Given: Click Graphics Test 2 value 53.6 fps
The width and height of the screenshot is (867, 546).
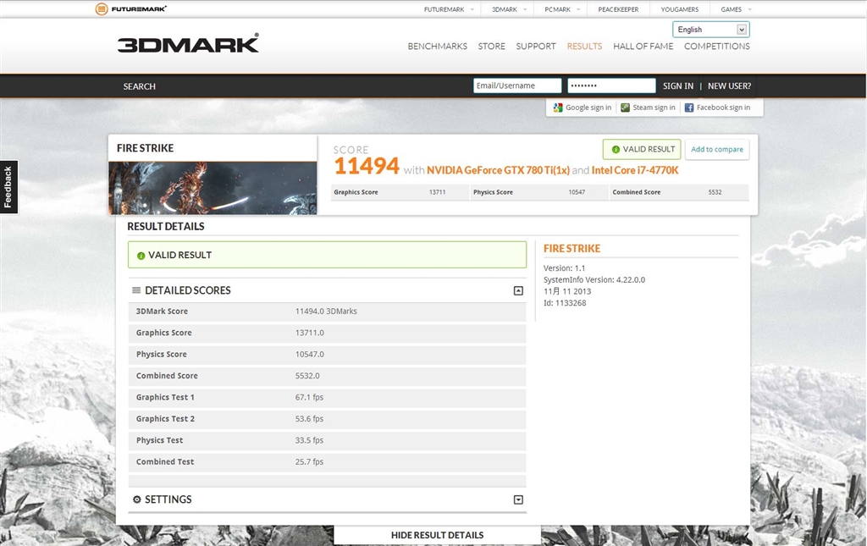Looking at the screenshot, I should coord(309,419).
